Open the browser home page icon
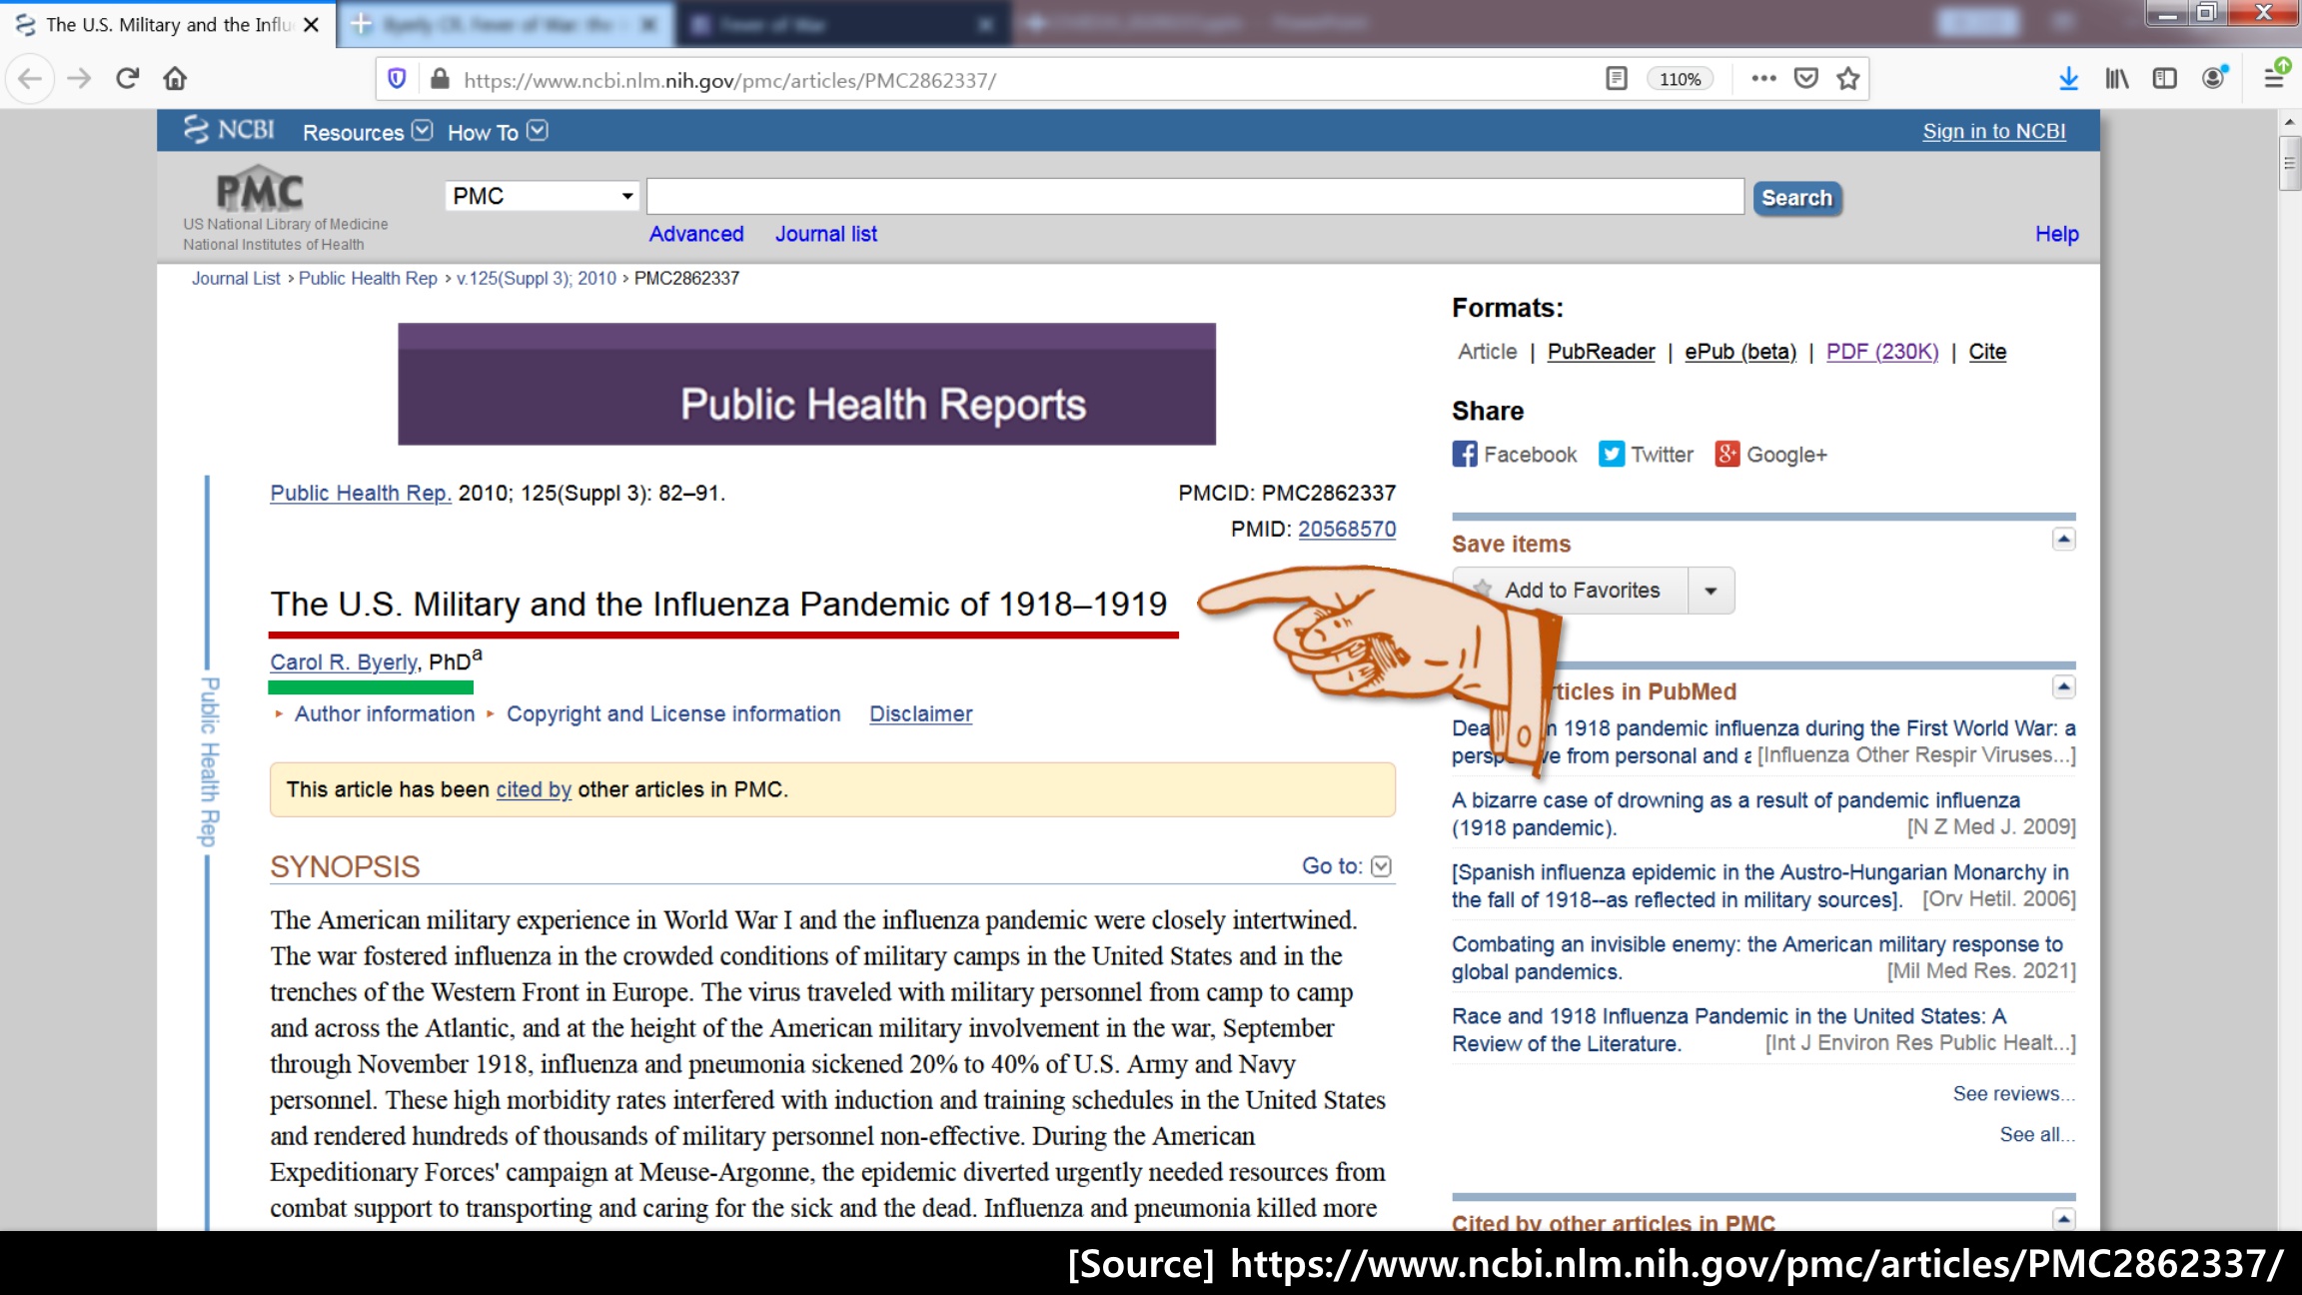This screenshot has width=2302, height=1295. (x=175, y=79)
